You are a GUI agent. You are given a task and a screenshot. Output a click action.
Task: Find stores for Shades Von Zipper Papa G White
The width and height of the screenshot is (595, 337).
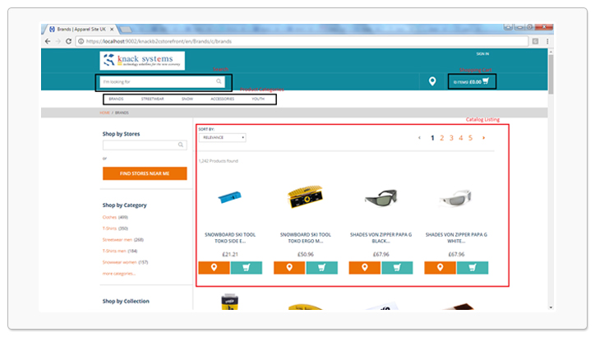coord(440,268)
